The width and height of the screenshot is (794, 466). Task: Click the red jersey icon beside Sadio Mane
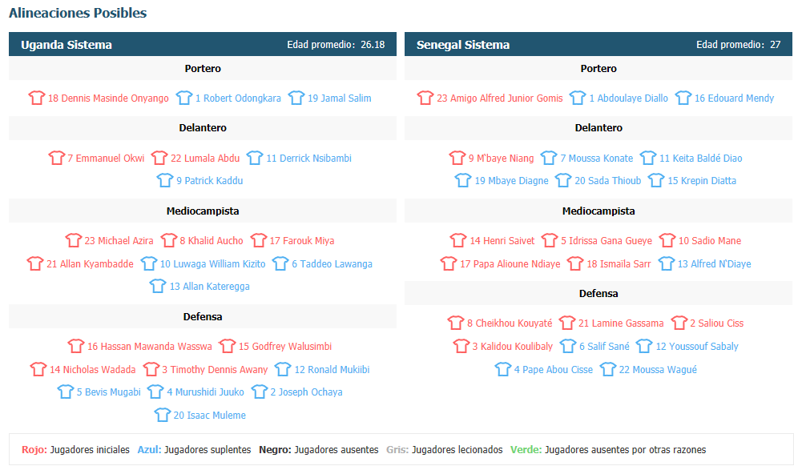(667, 240)
